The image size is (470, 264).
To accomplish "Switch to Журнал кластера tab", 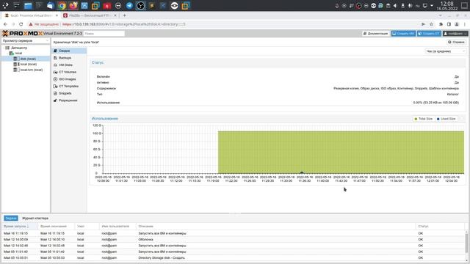I will click(35, 219).
